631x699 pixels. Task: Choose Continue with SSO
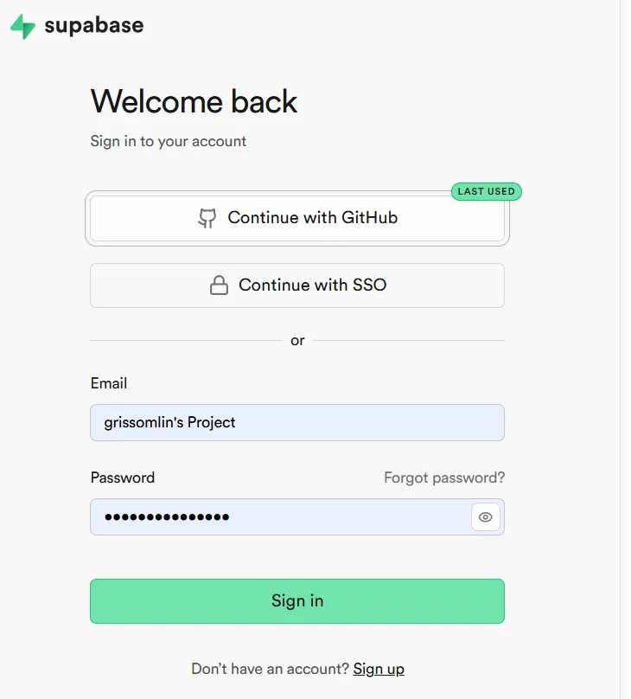pyautogui.click(x=297, y=285)
